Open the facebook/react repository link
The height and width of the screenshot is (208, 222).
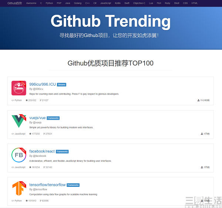click(x=42, y=151)
